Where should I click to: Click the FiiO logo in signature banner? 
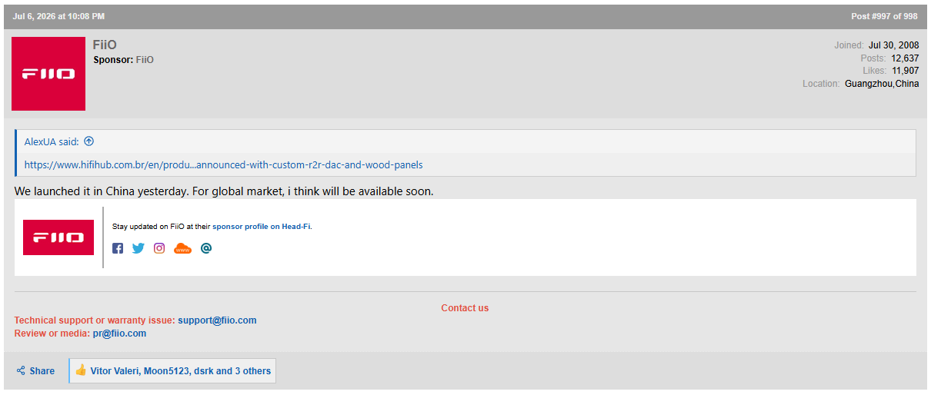(58, 237)
